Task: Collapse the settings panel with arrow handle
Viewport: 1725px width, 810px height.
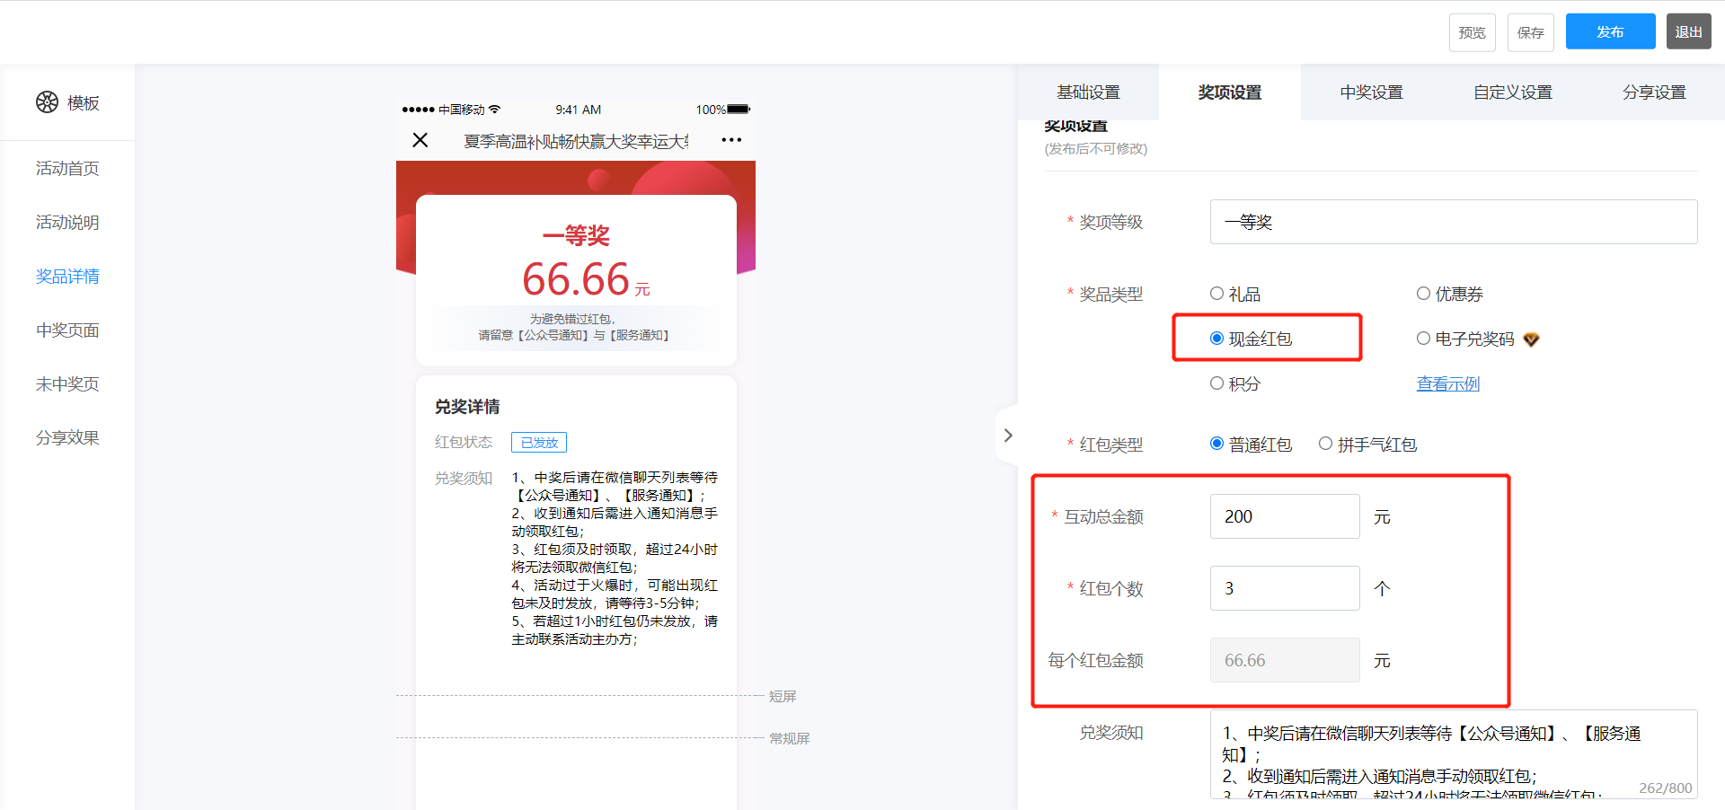Action: (1008, 436)
